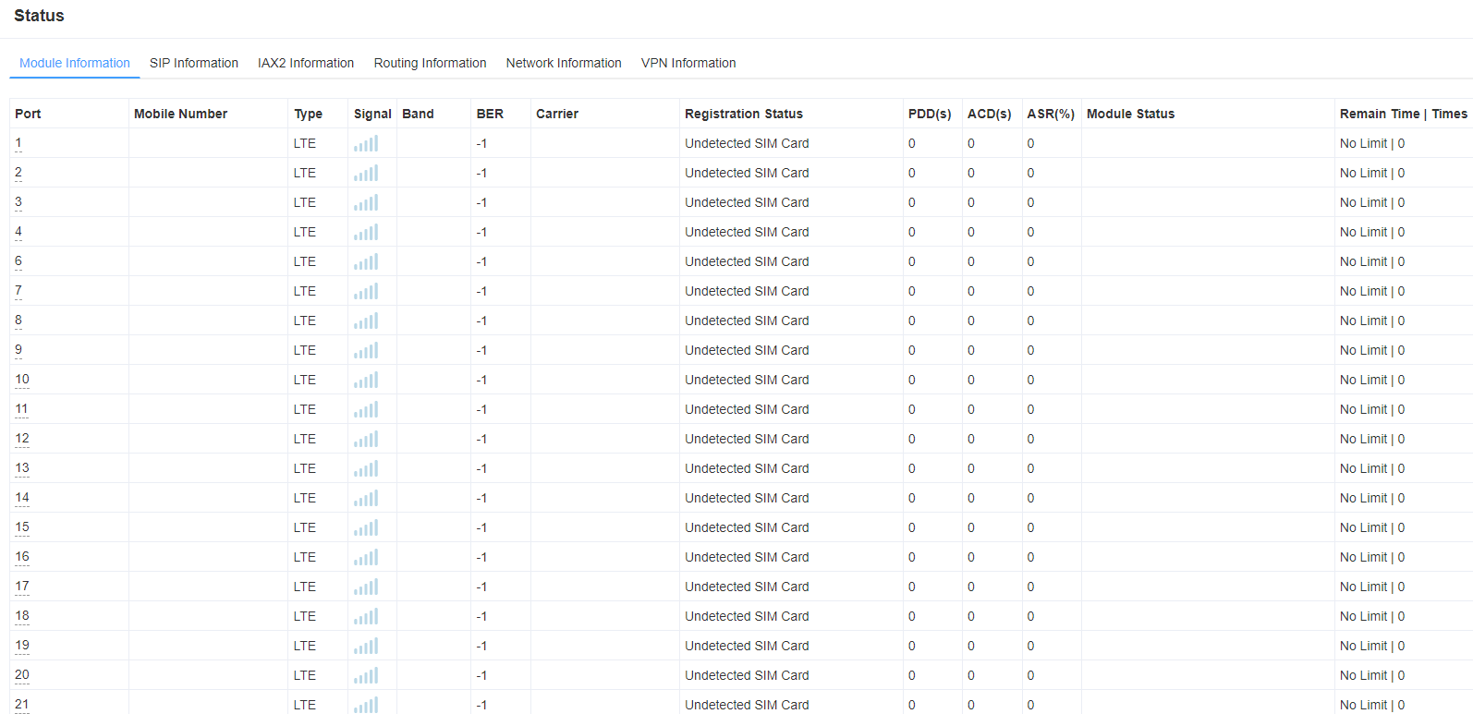The image size is (1473, 714).
Task: Click Undetected SIM Card in port 3 row
Action: (x=747, y=202)
